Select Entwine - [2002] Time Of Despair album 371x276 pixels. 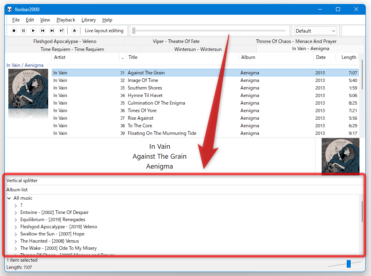(55, 212)
